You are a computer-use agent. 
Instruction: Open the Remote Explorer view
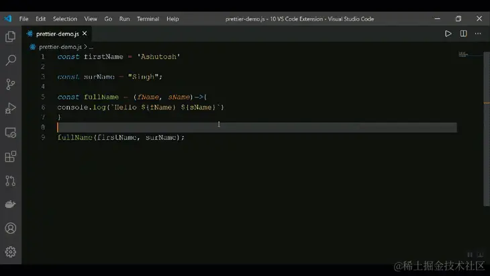(x=10, y=132)
